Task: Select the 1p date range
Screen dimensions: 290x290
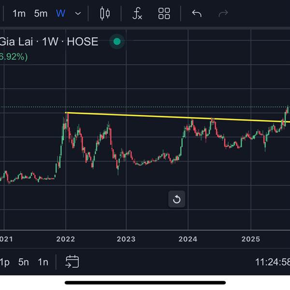Action: point(5,262)
